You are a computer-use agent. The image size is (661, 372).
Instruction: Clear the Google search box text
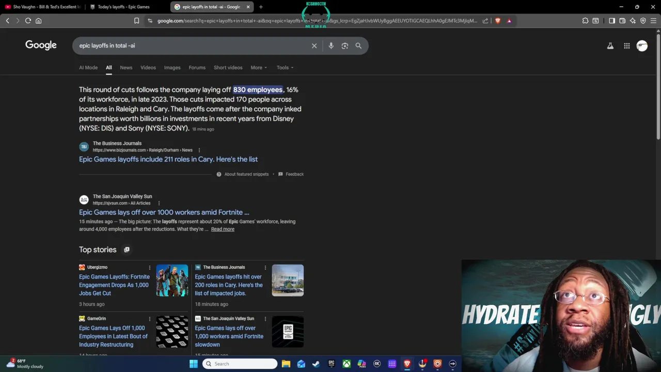pos(314,45)
